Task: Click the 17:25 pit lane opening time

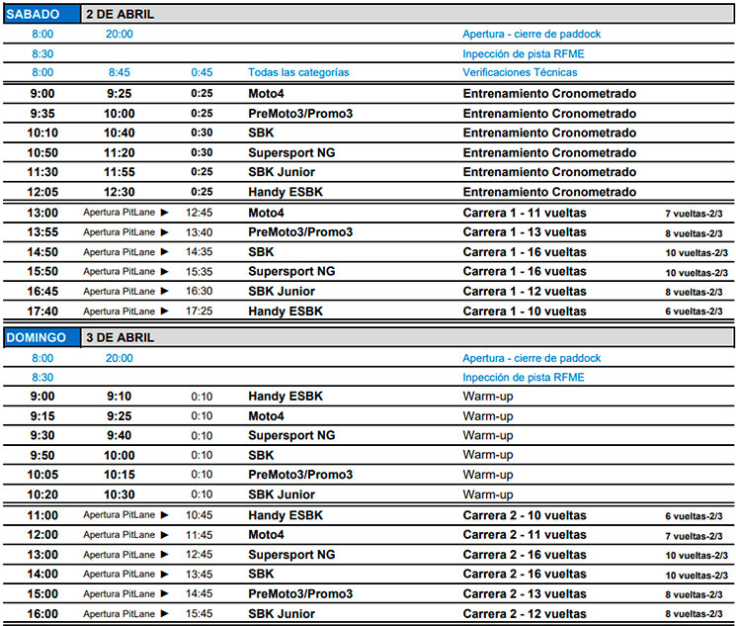Action: pos(199,312)
